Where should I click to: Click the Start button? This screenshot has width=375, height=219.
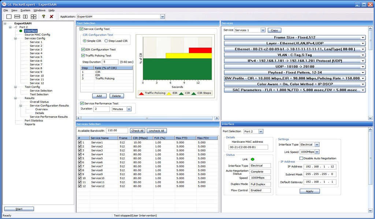tap(19, 209)
